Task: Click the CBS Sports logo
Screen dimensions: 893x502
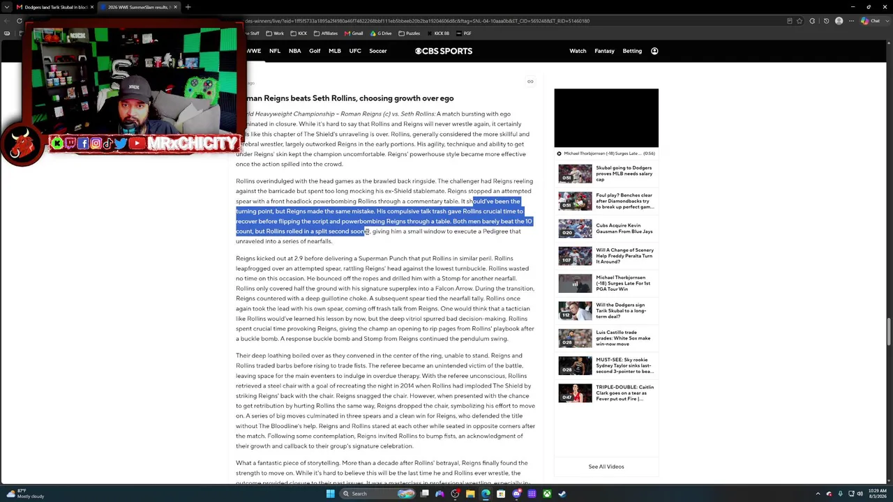Action: pos(444,51)
